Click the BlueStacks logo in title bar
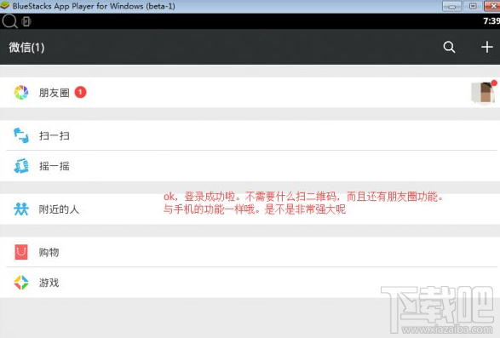Viewport: 500px width, 338px height. pyautogui.click(x=5, y=5)
